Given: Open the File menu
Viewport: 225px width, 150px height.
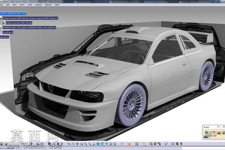Looking at the screenshot, I should point(2,5).
